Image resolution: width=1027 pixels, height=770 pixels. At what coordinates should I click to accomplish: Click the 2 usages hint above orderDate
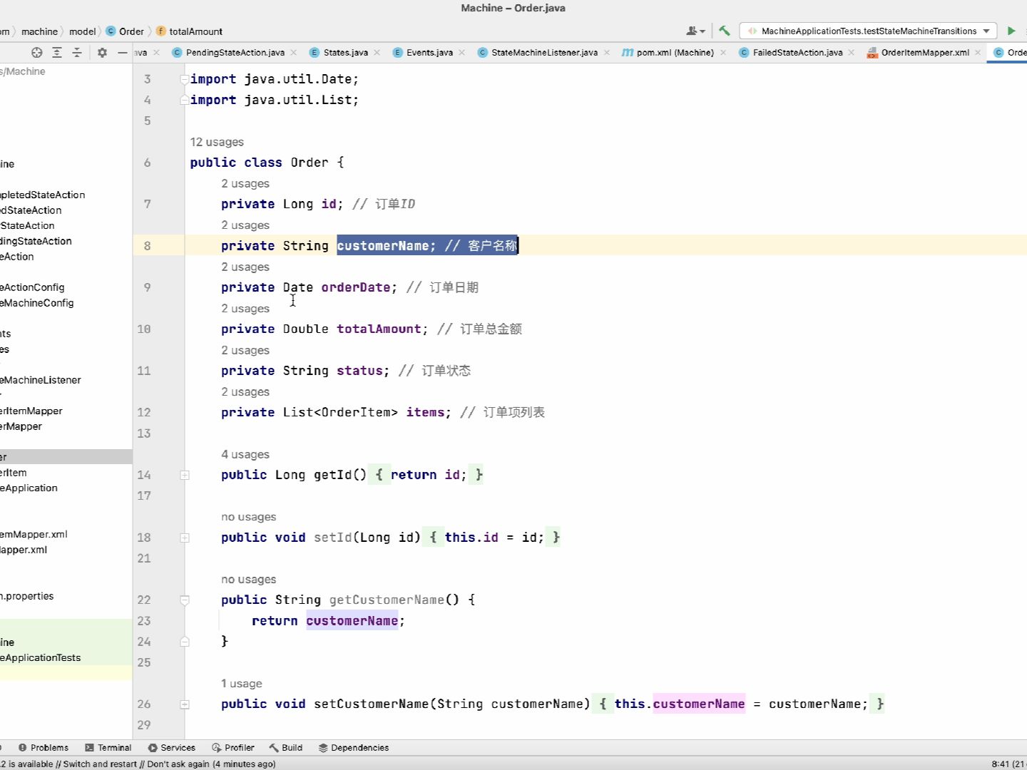pyautogui.click(x=245, y=267)
